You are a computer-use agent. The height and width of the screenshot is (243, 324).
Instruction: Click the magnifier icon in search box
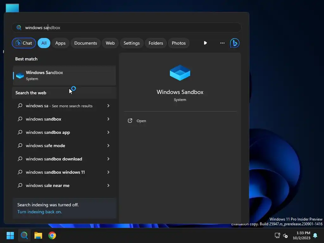coord(19,28)
